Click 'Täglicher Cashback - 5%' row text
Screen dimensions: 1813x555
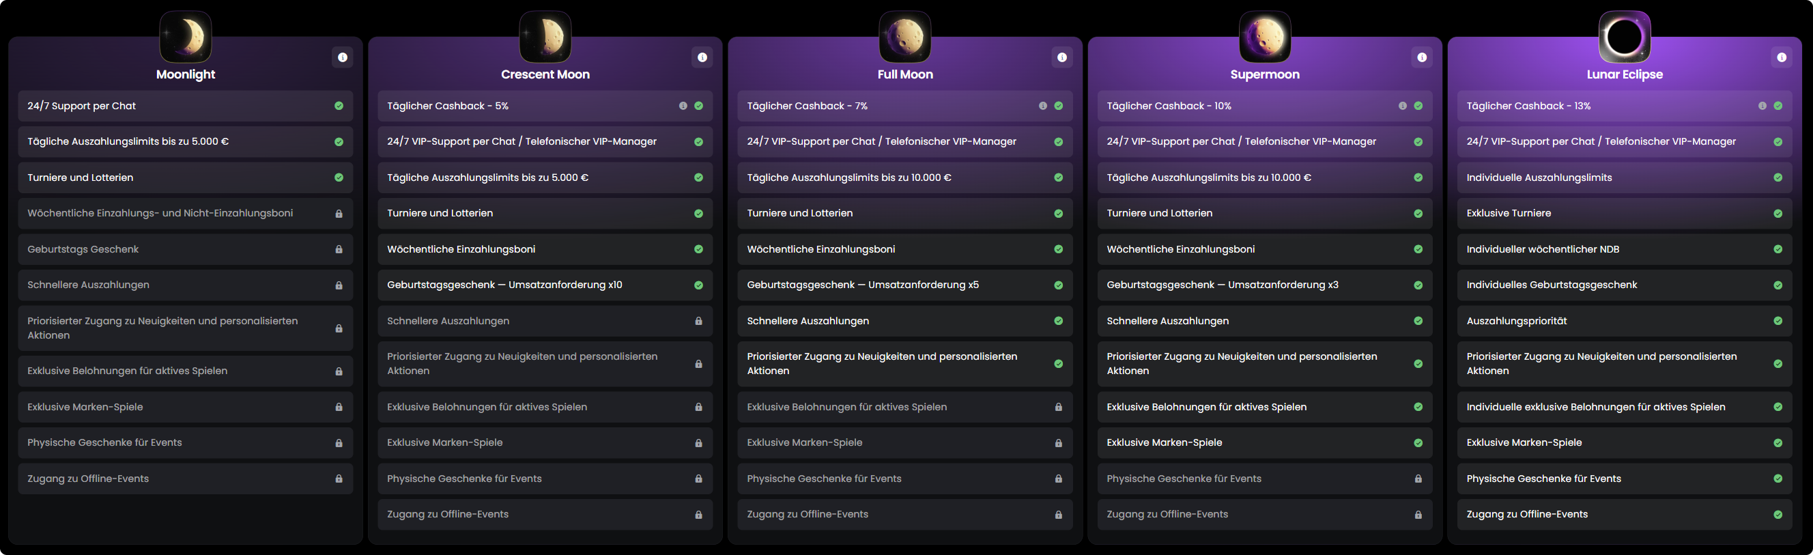tap(448, 106)
